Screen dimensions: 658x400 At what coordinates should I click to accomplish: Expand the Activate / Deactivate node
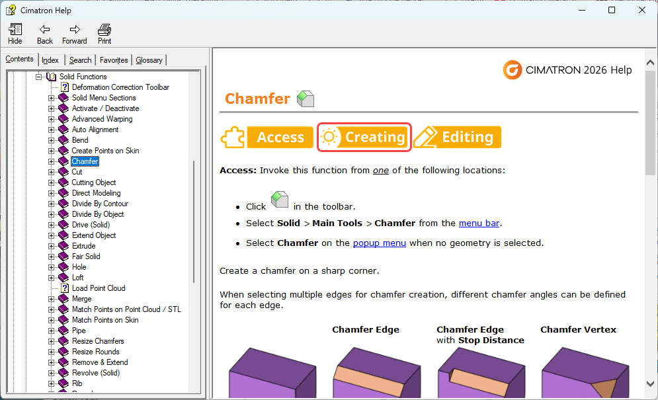(51, 108)
